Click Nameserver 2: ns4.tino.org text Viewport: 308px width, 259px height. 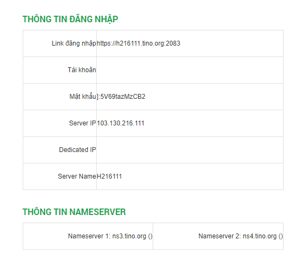[x=238, y=236]
